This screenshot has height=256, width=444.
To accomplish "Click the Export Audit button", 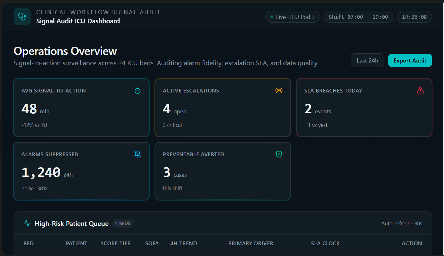I will 410,60.
